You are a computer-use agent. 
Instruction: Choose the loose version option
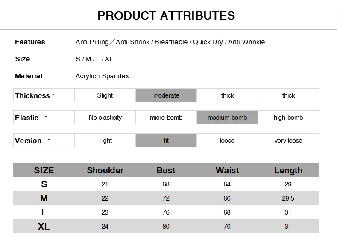(227, 141)
